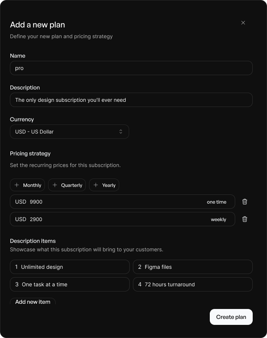Delete the USD 9900 price row
The image size is (267, 338).
click(245, 202)
